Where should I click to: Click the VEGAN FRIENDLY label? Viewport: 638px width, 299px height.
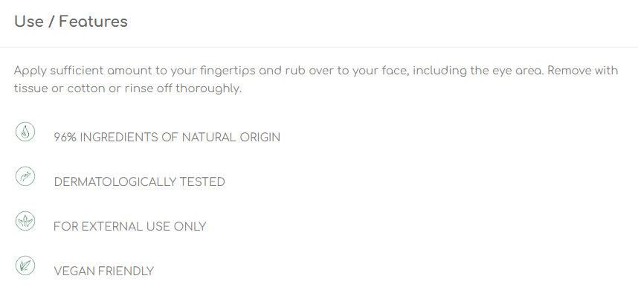click(x=104, y=271)
